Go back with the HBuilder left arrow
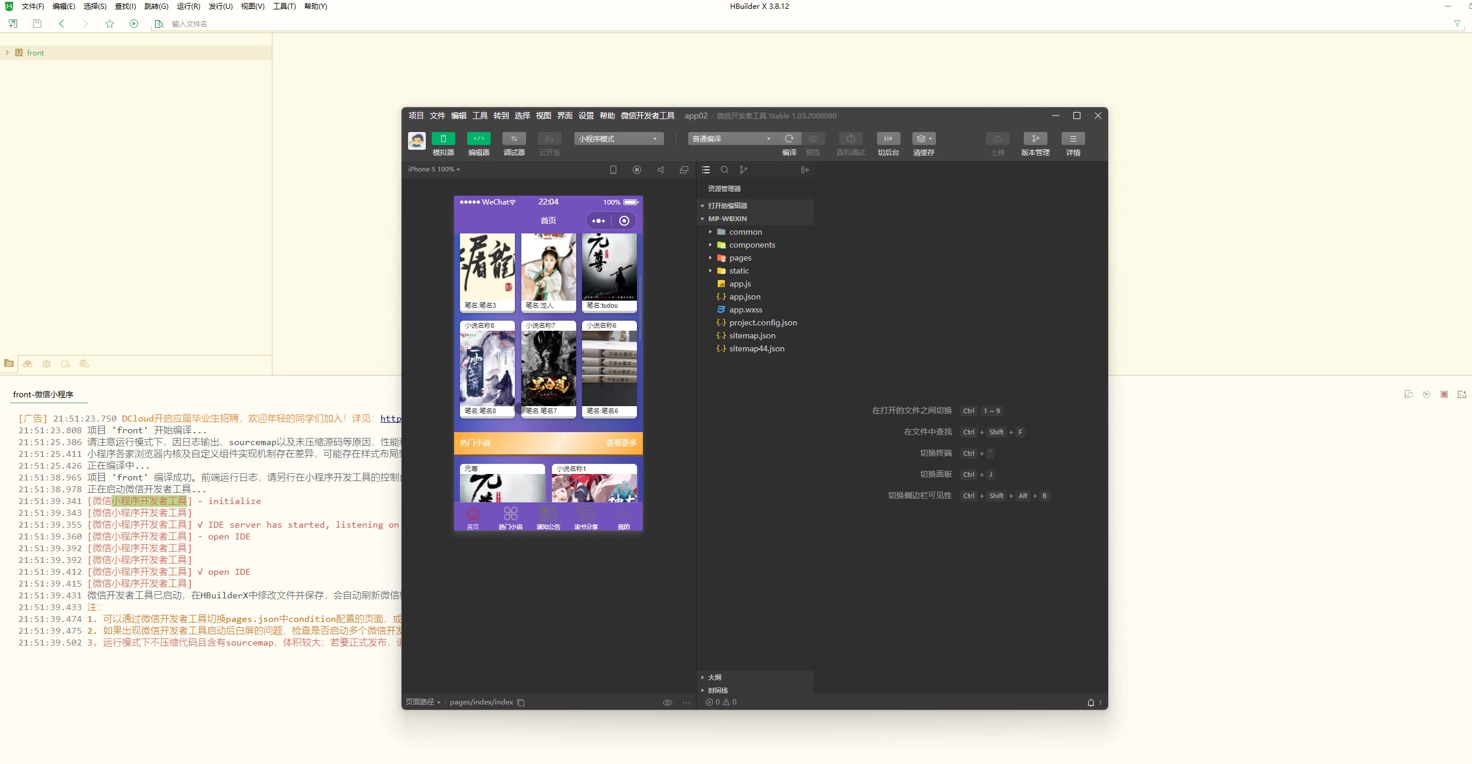 (61, 24)
